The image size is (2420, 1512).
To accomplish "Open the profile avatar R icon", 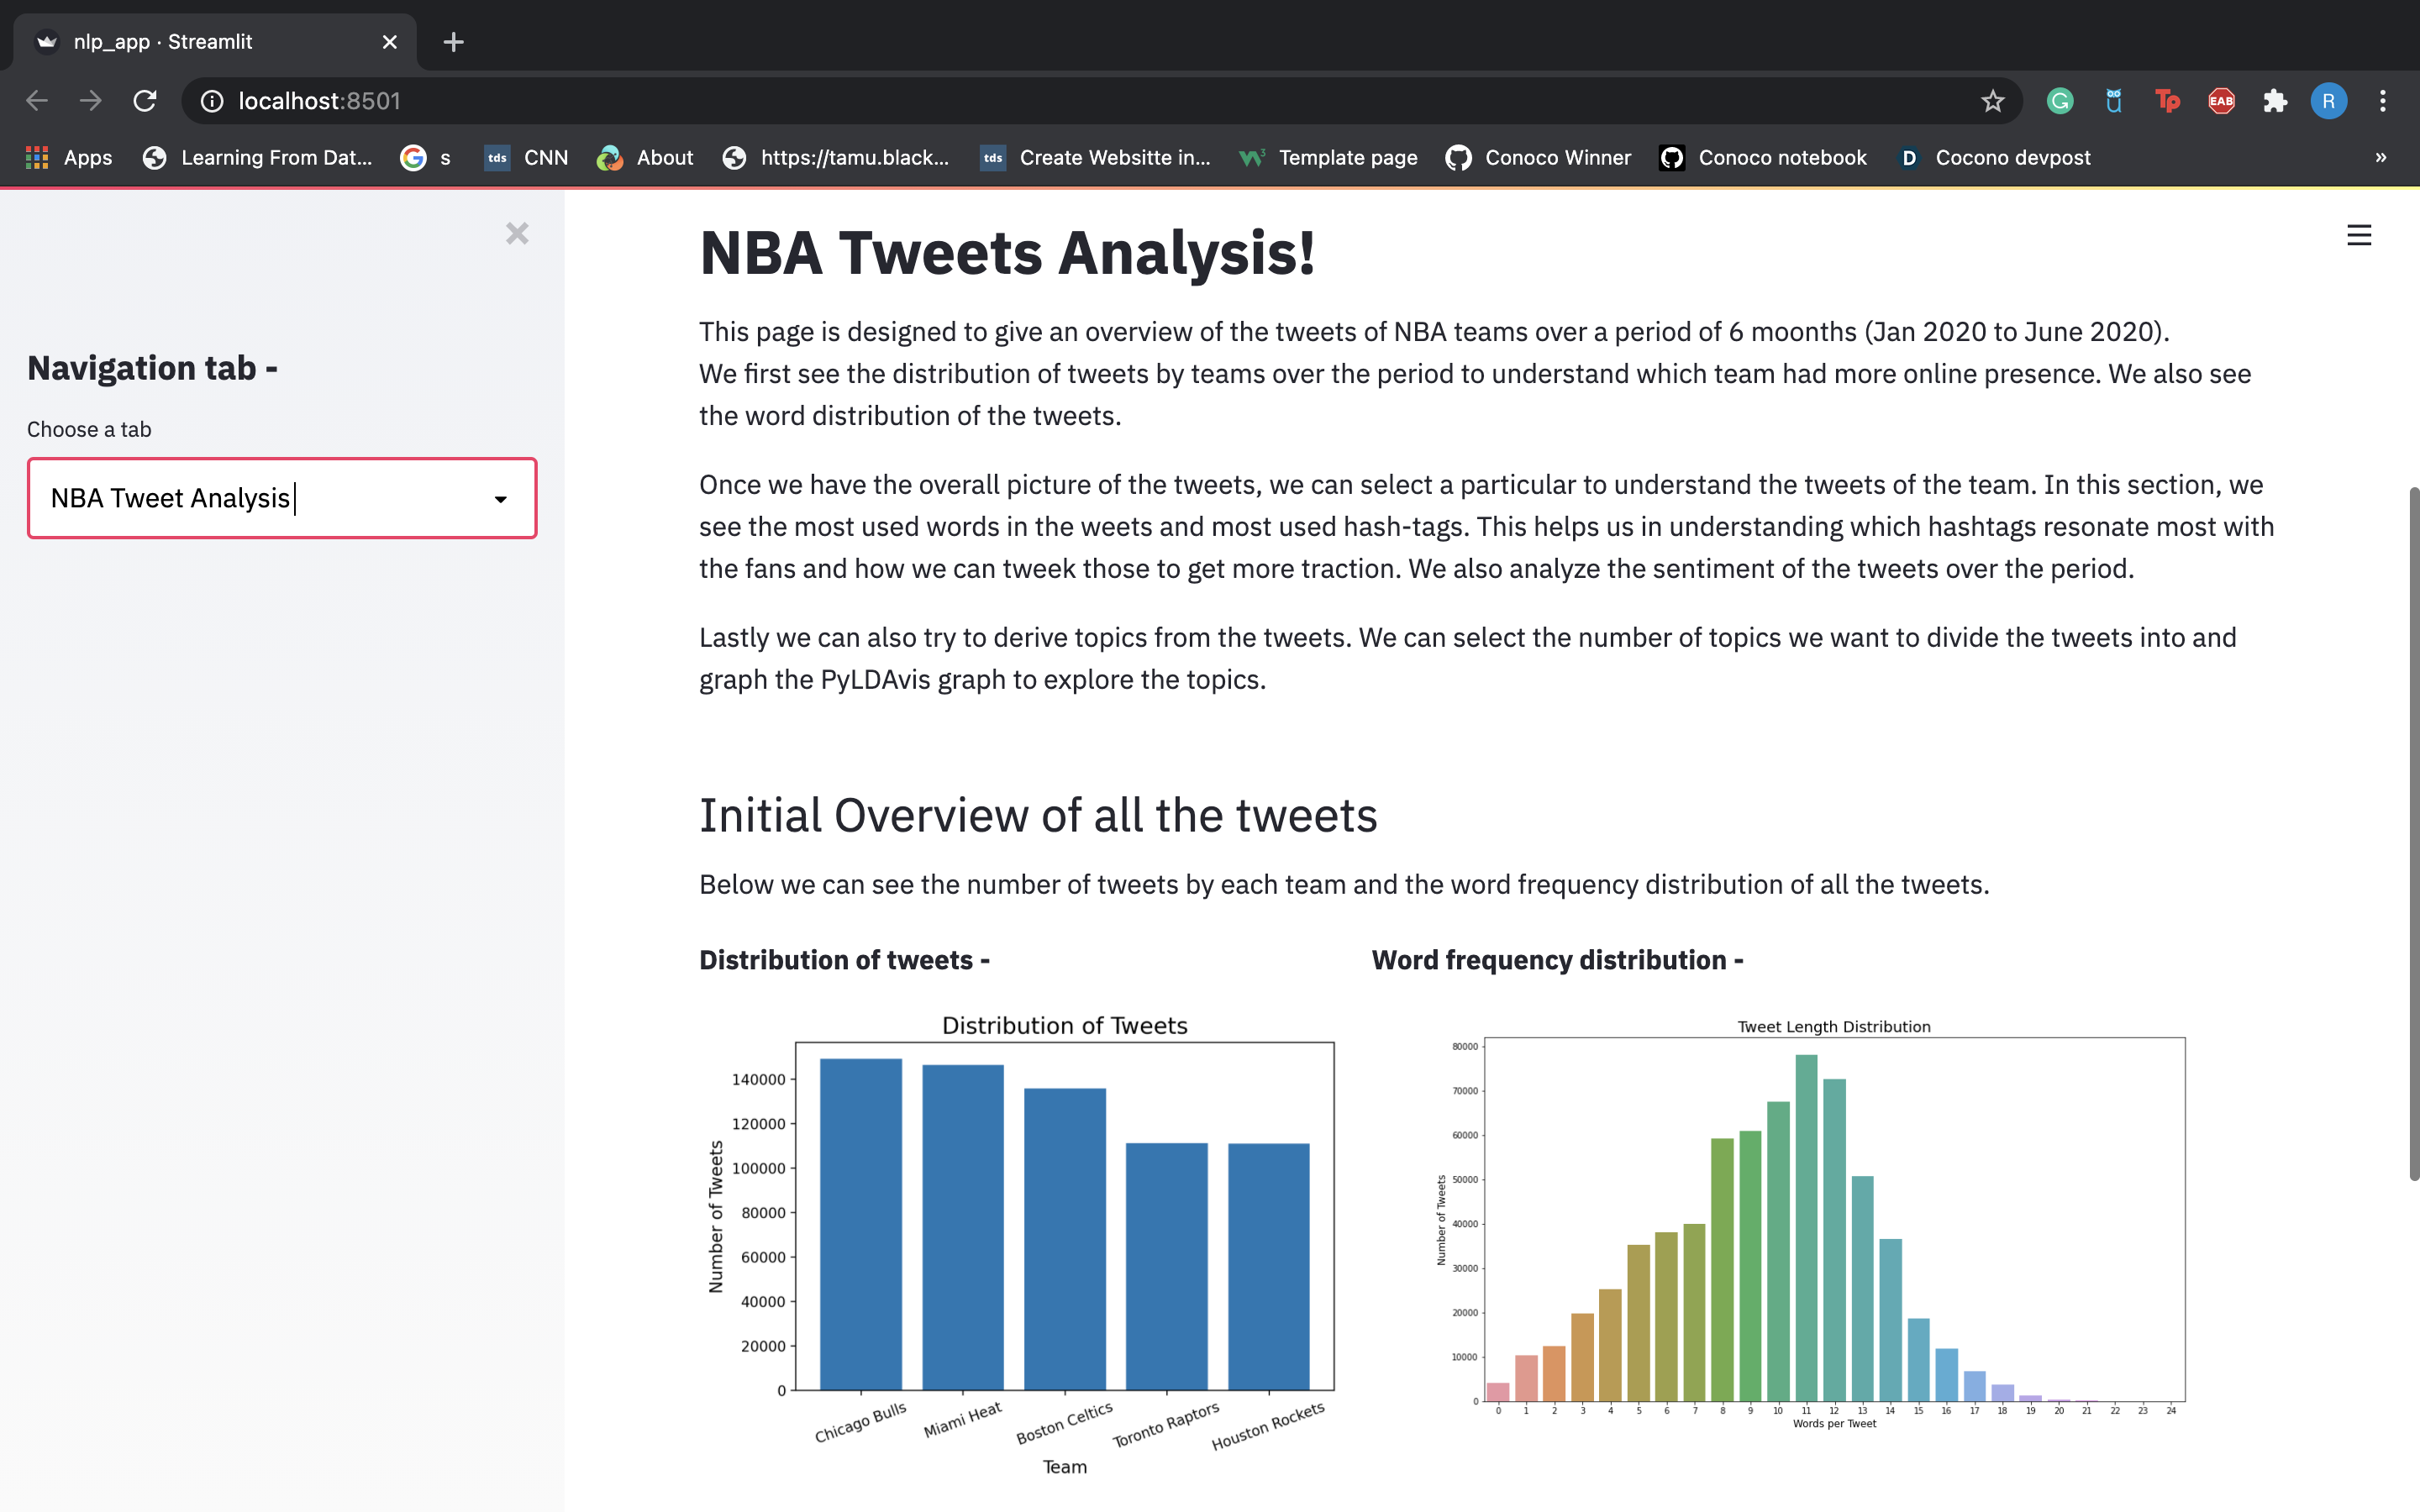I will [2328, 101].
